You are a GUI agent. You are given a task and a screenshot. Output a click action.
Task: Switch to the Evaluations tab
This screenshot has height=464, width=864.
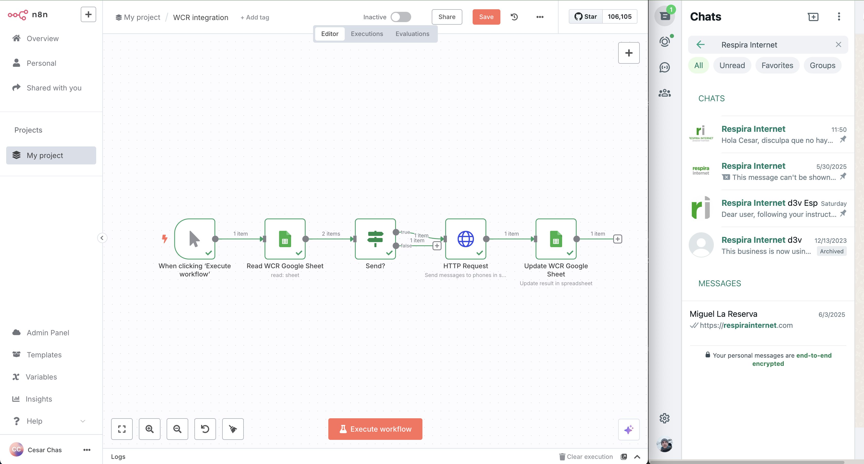tap(412, 34)
